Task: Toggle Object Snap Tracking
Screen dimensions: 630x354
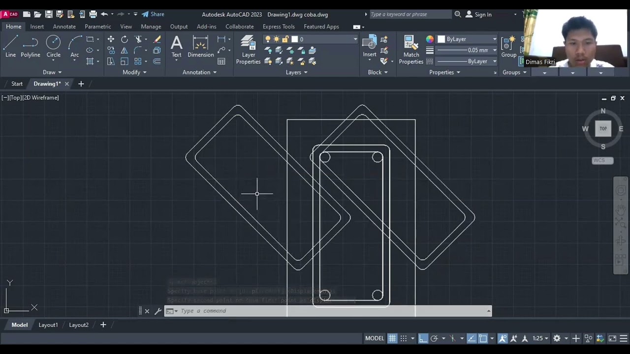Action: 472,338
